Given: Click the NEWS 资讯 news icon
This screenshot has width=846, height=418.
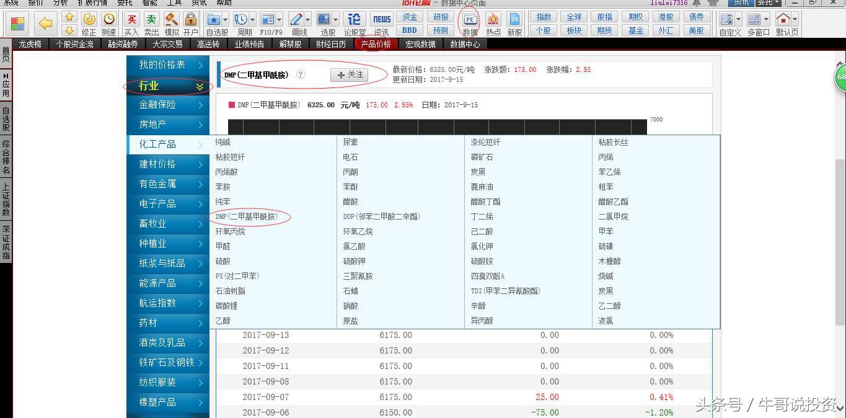Looking at the screenshot, I should pos(381,19).
